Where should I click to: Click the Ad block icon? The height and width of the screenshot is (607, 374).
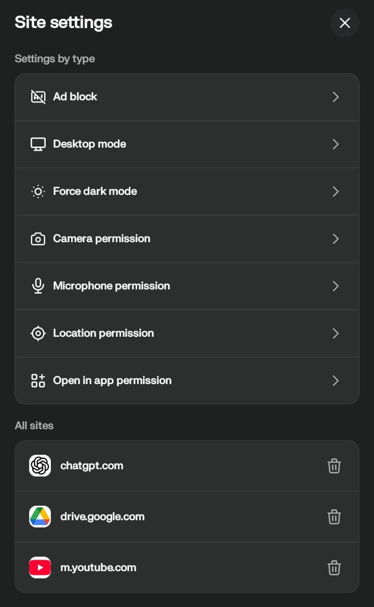[38, 97]
